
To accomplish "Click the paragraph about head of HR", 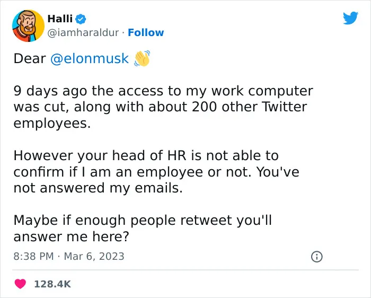I will coord(156,172).
